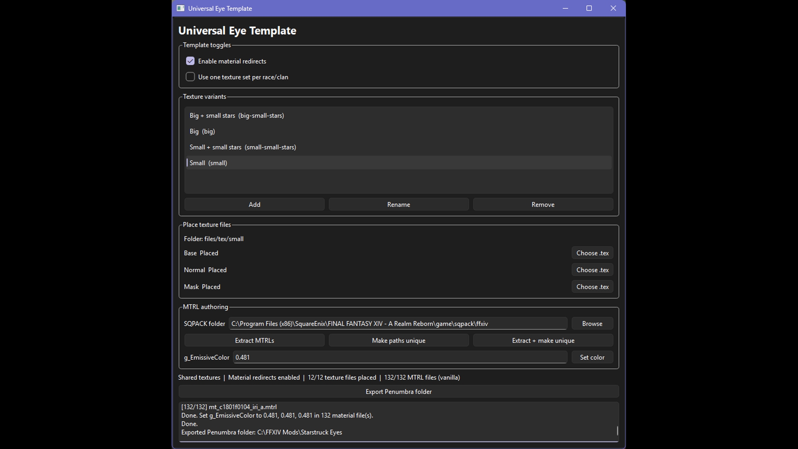The height and width of the screenshot is (449, 798).
Task: Click 132/132 MTRL files (vanilla) status
Action: [422, 377]
